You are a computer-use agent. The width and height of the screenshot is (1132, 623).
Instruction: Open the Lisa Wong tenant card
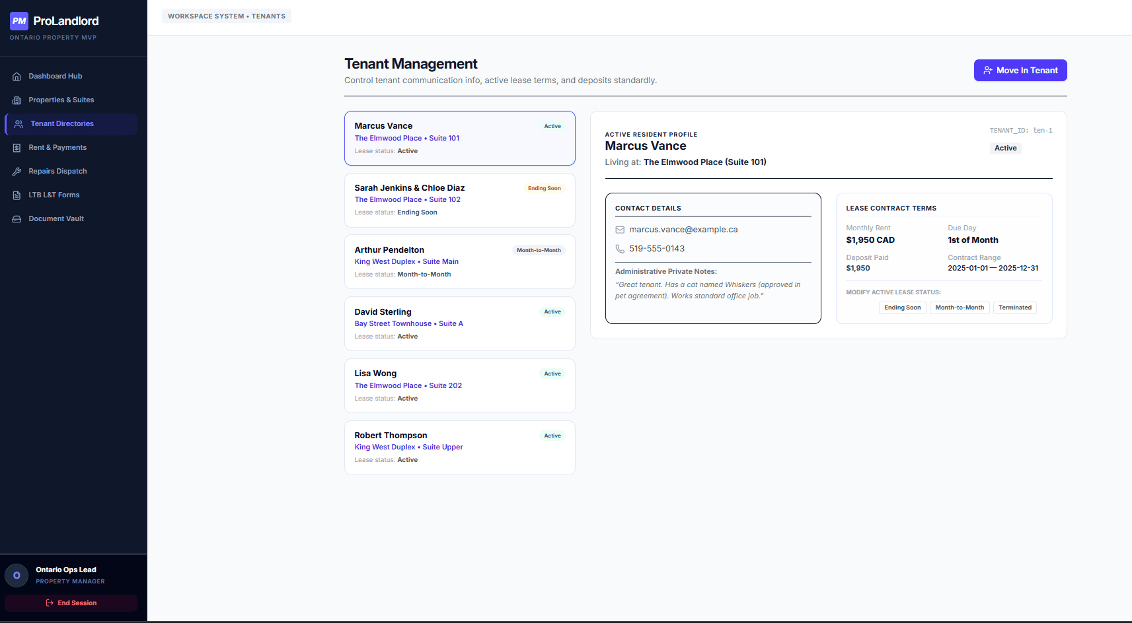point(460,385)
